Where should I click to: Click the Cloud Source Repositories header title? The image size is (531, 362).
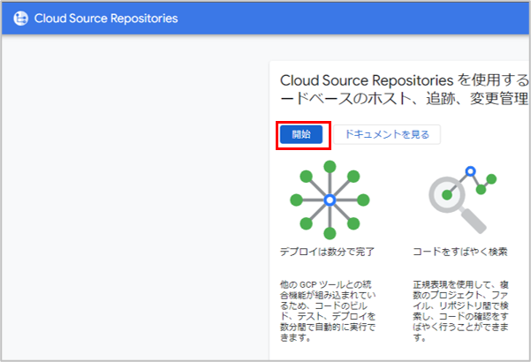(x=105, y=19)
